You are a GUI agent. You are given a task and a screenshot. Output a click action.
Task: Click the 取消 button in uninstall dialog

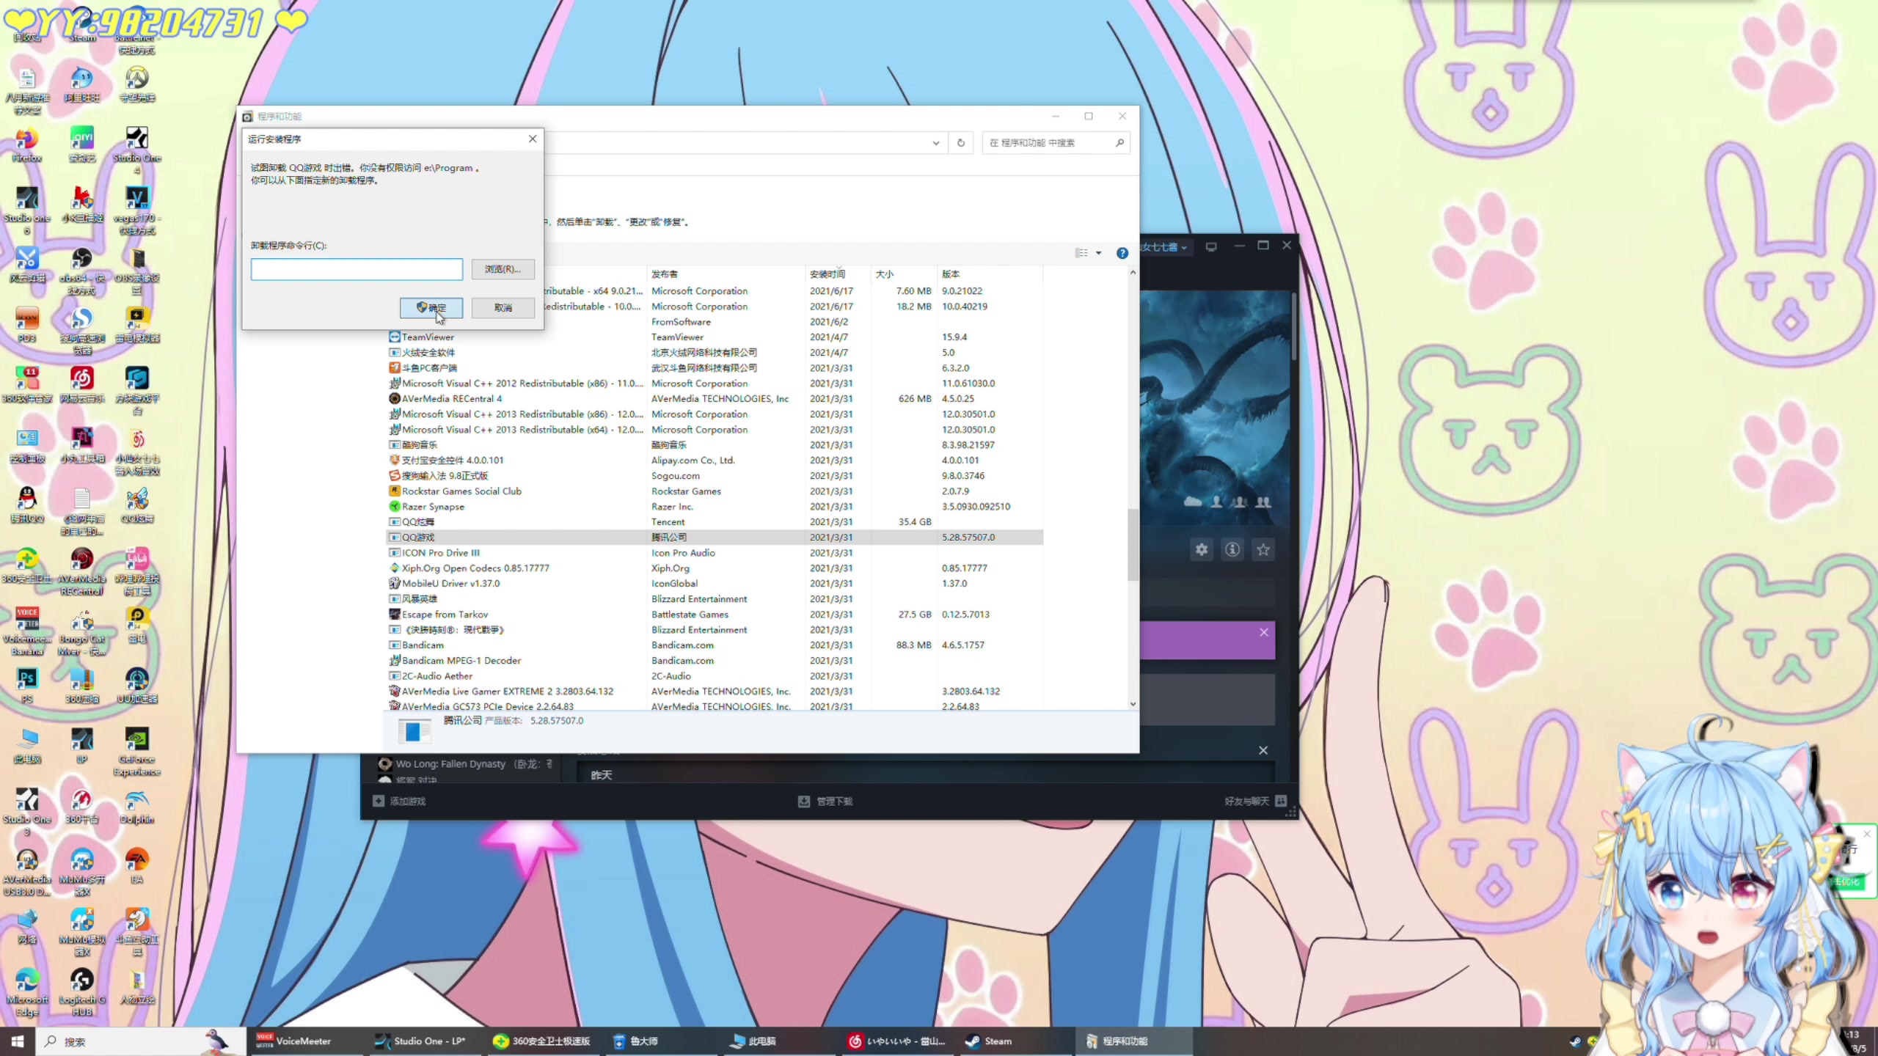(x=503, y=307)
